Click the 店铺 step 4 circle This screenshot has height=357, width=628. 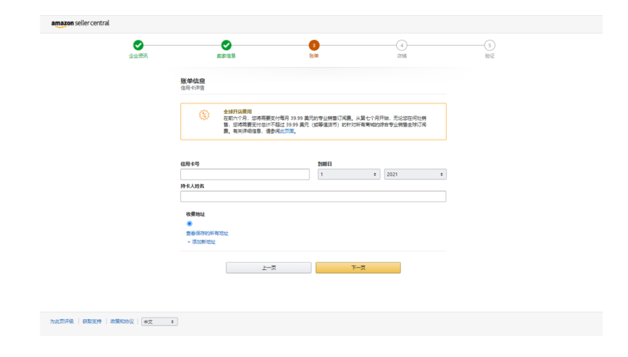[401, 45]
